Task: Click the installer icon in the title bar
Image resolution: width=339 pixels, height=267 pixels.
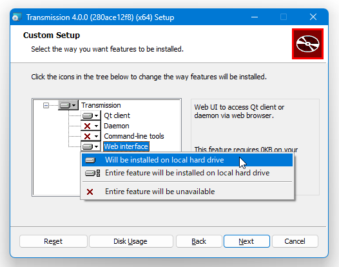Action: (x=17, y=17)
